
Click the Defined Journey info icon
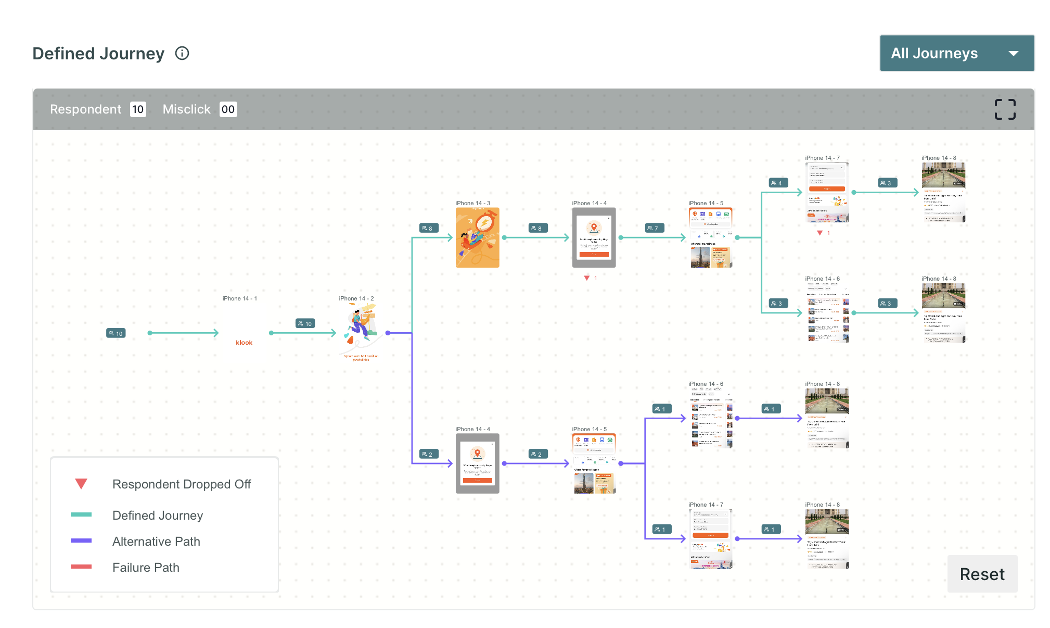pos(182,53)
